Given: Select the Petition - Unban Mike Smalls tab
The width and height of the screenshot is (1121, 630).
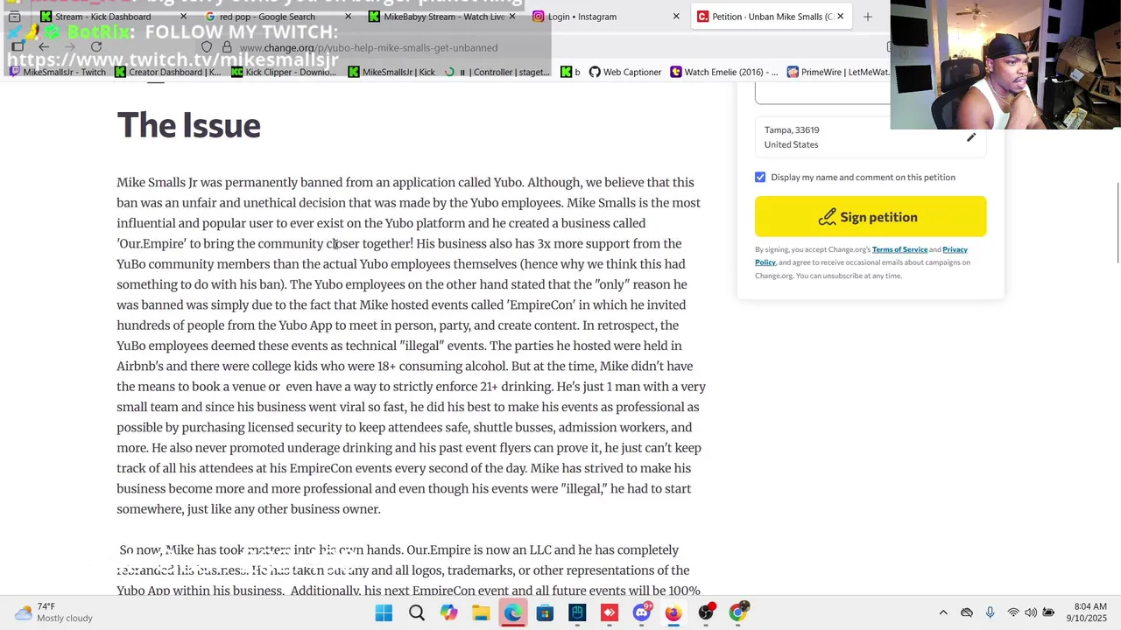Looking at the screenshot, I should [x=765, y=17].
